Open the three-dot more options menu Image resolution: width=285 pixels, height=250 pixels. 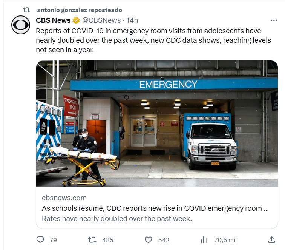(x=274, y=20)
